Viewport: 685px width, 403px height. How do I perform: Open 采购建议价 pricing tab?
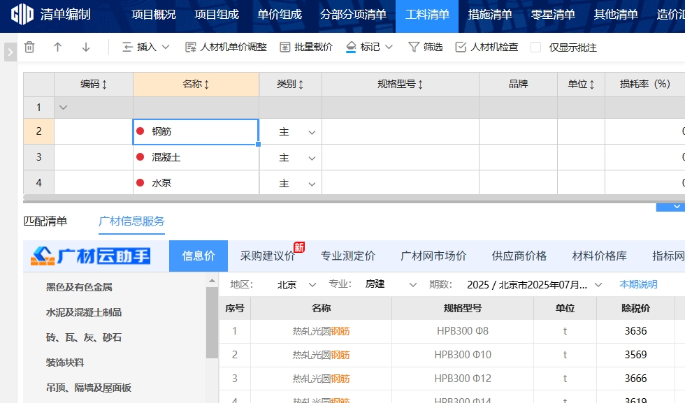pyautogui.click(x=268, y=256)
